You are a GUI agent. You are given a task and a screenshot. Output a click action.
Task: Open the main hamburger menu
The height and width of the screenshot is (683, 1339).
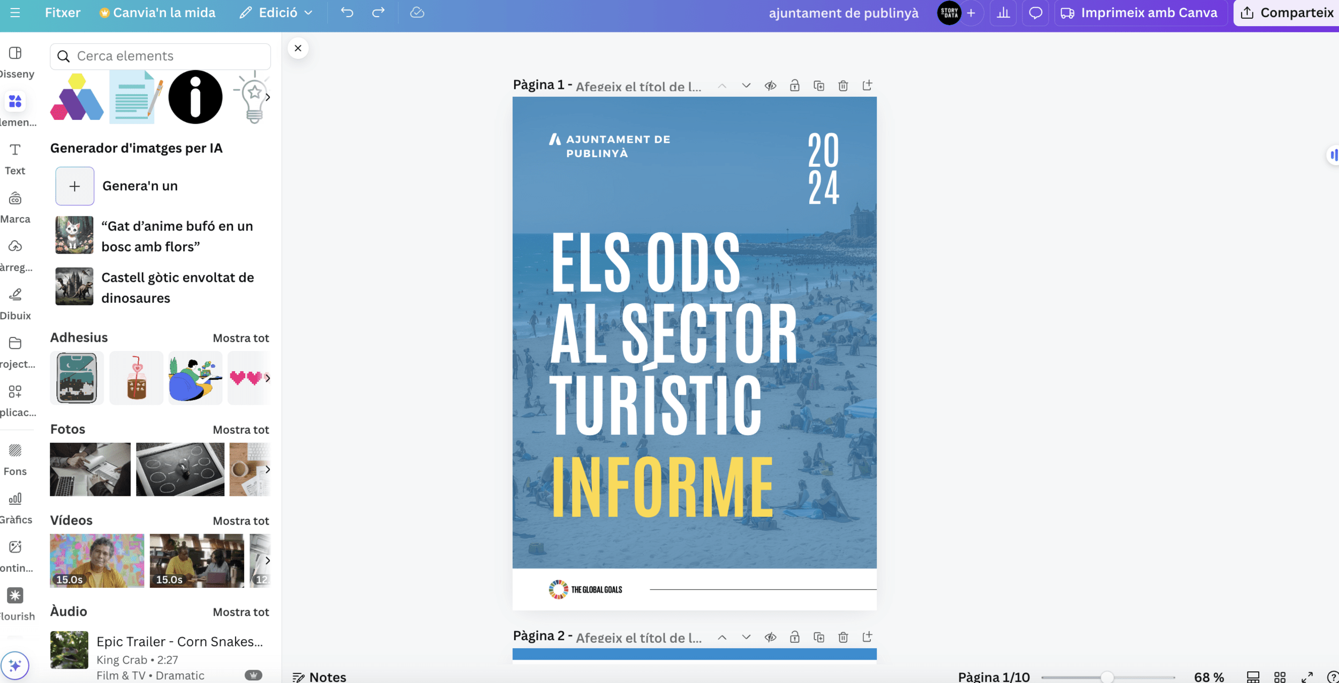pyautogui.click(x=15, y=13)
